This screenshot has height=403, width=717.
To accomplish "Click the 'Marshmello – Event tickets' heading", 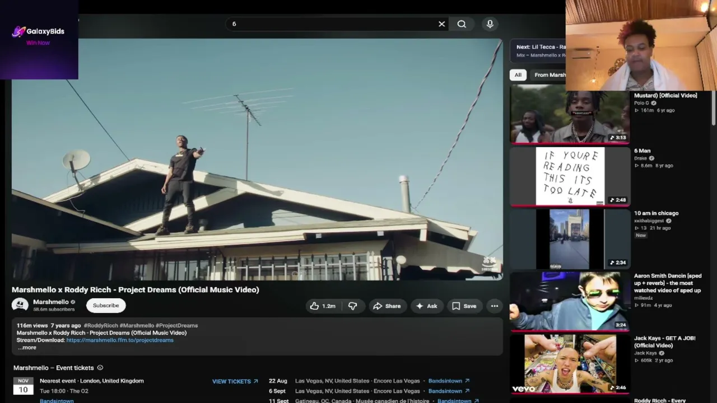I will coord(54,368).
